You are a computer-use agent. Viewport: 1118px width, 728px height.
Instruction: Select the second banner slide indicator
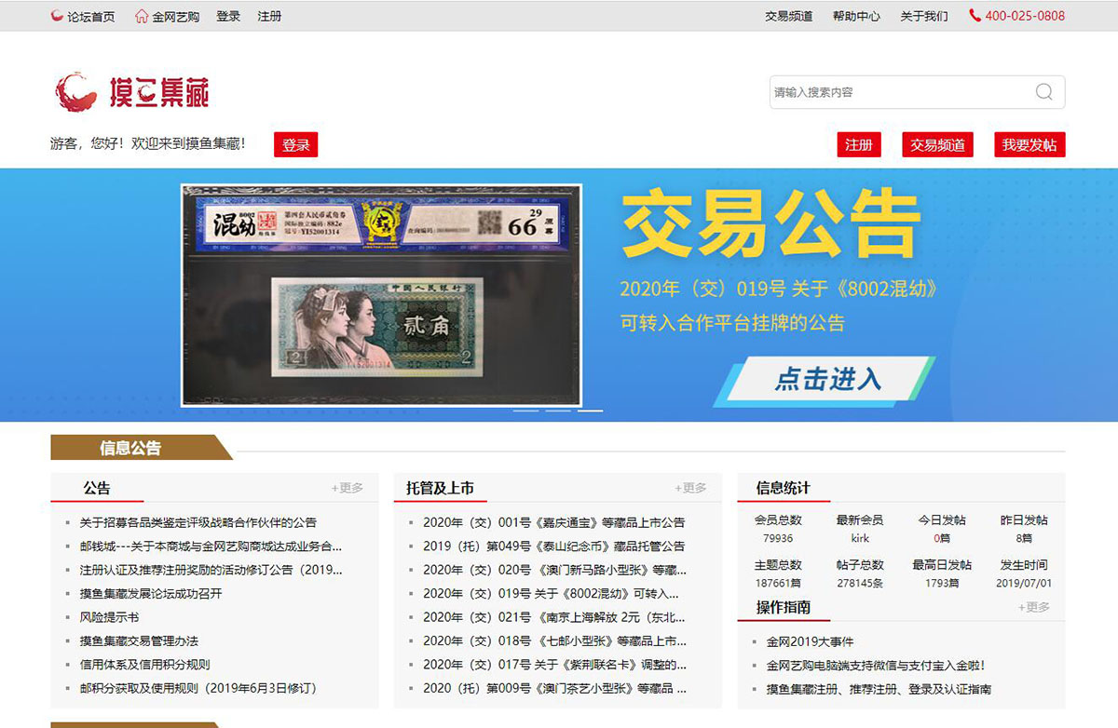[x=558, y=410]
